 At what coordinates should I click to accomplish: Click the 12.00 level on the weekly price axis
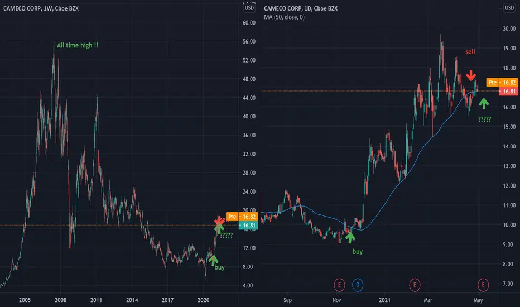coord(249,248)
